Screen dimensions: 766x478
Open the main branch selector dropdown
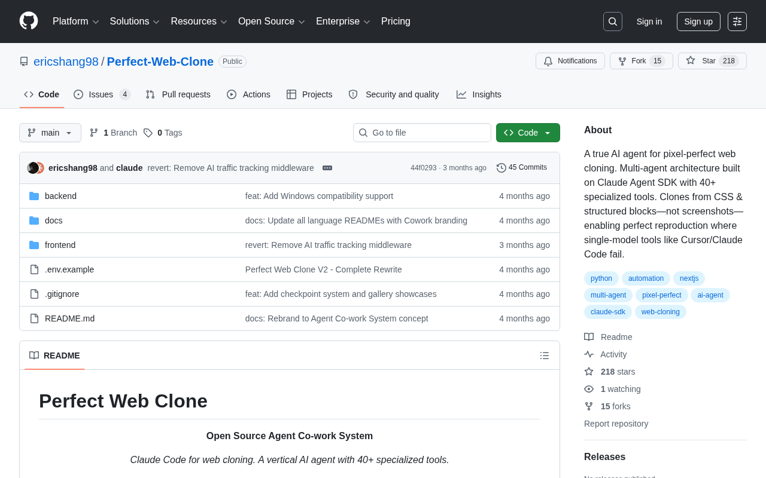[x=50, y=133]
